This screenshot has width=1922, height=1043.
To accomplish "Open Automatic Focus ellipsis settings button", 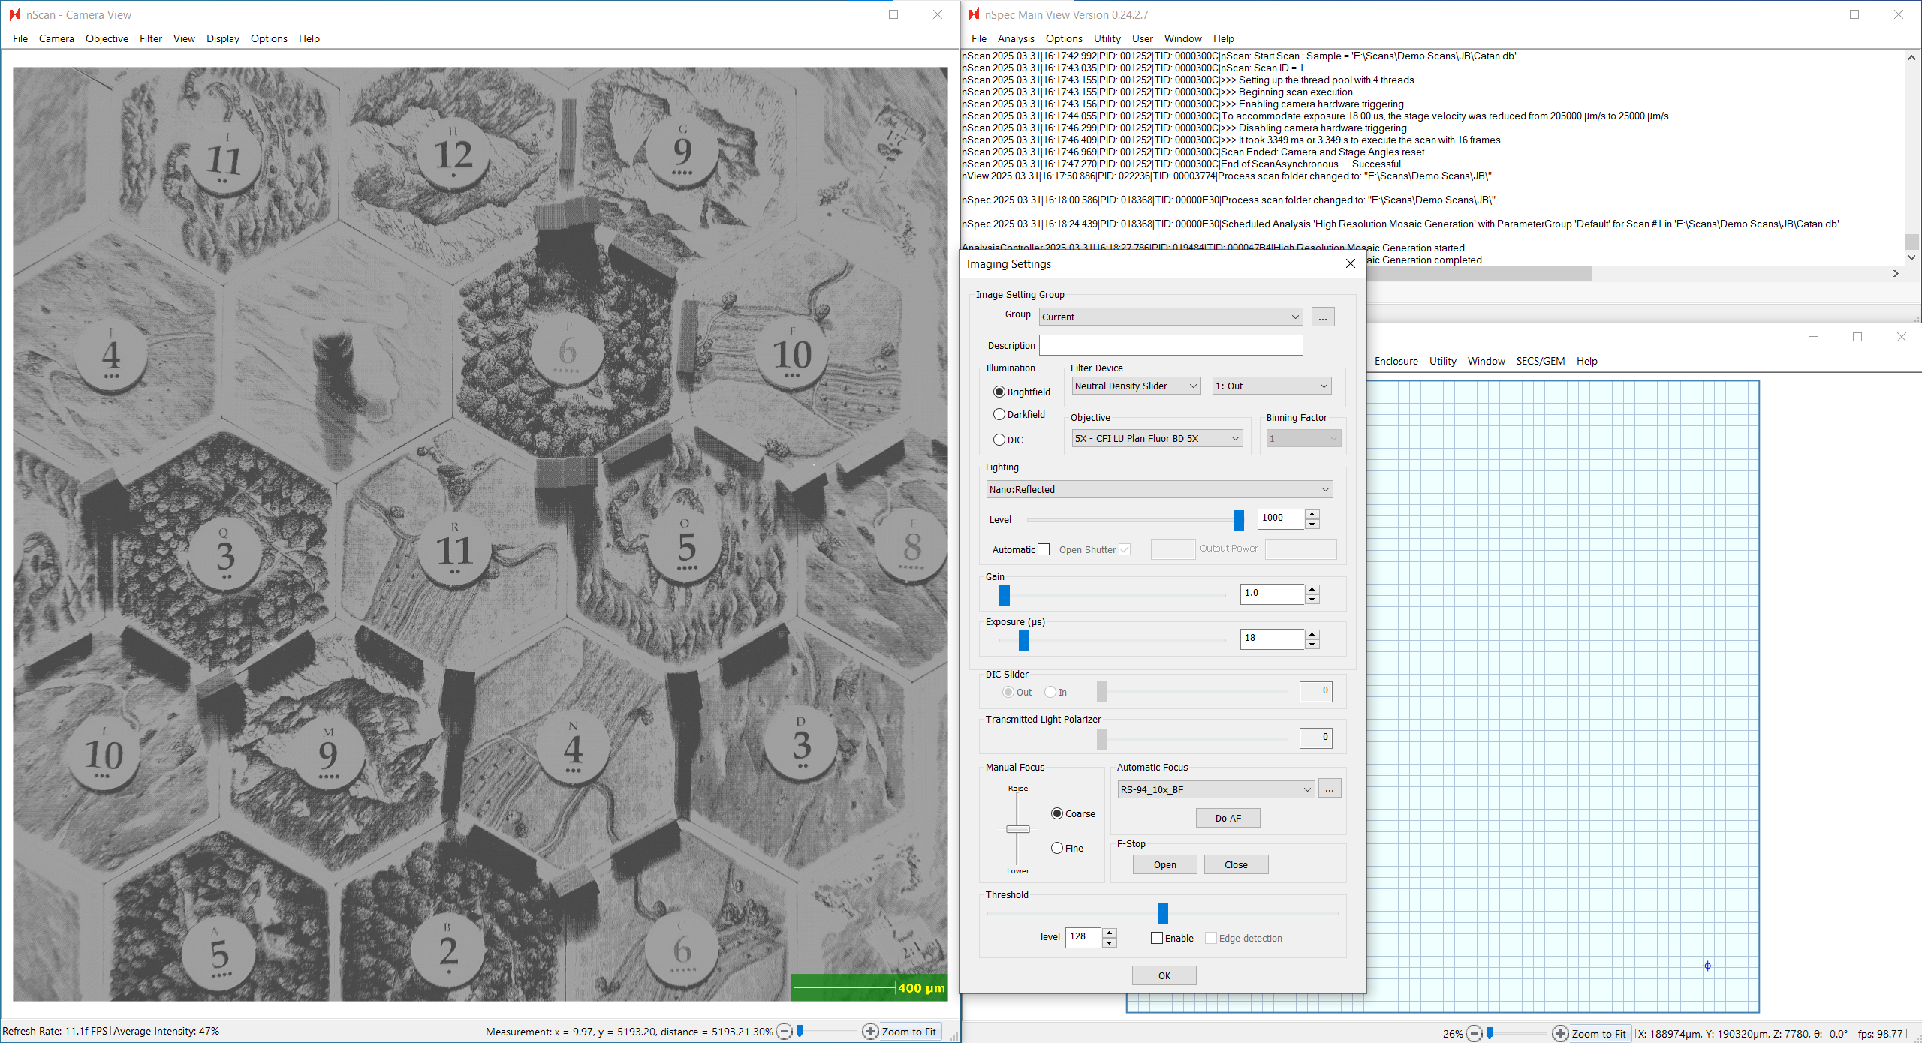I will coord(1329,789).
